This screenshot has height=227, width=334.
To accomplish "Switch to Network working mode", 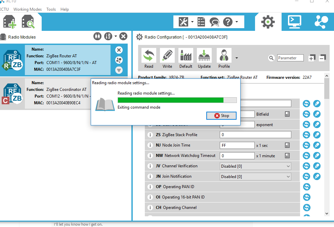I will tap(321, 22).
